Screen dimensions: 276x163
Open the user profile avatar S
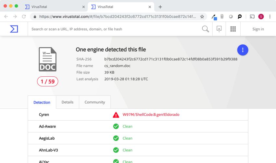pyautogui.click(x=261, y=16)
